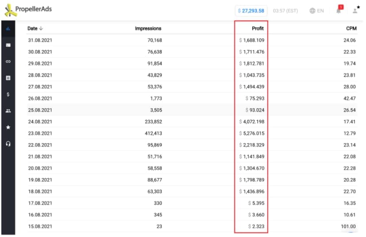This screenshot has width=366, height=237.
Task: Open the statistics bar chart sidebar icon
Action: (x=8, y=29)
